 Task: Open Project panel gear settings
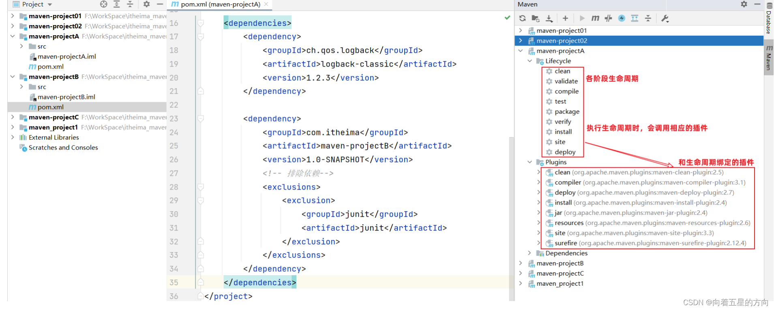click(x=147, y=4)
